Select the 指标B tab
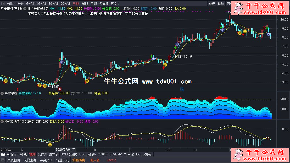 14,154
